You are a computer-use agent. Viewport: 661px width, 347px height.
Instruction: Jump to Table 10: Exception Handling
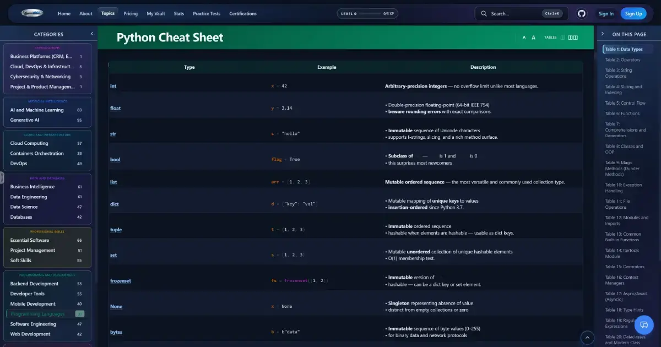tap(624, 188)
